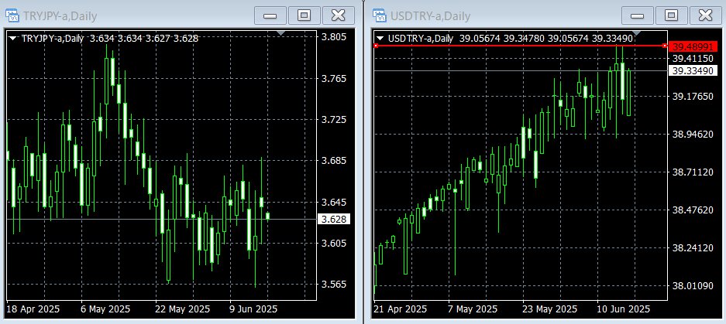This screenshot has height=324, width=726.
Task: Open the TRYJPY-a chart dropdown triangle
Action: (12, 39)
